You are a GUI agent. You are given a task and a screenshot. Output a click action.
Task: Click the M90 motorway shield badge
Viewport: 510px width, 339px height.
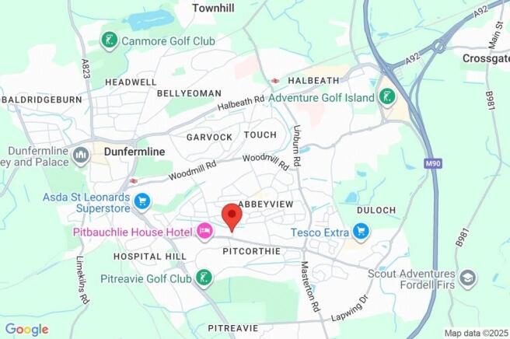tap(433, 163)
